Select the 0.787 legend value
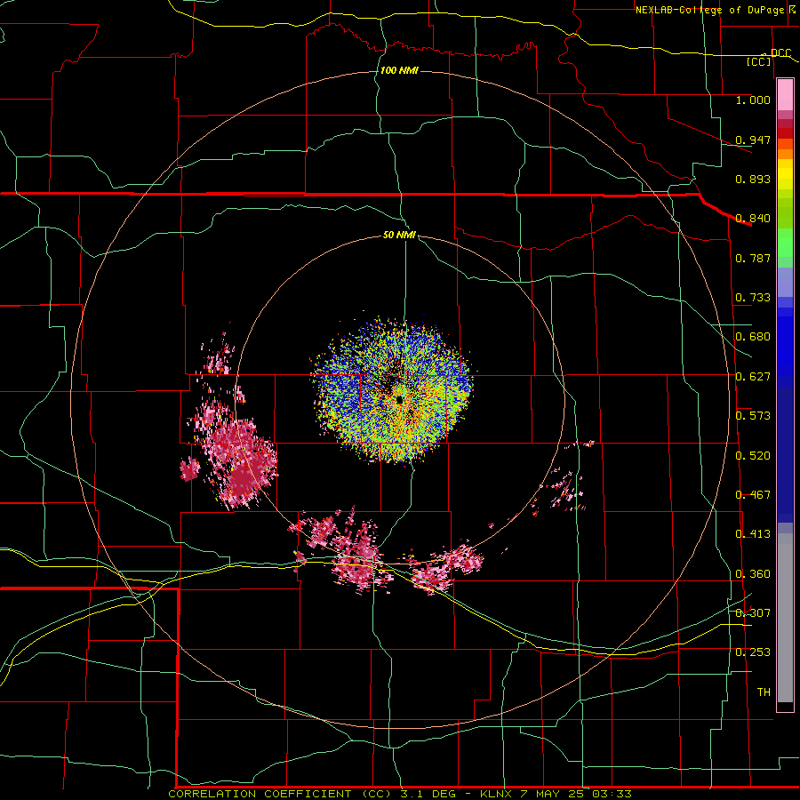800x800 pixels. pyautogui.click(x=753, y=258)
